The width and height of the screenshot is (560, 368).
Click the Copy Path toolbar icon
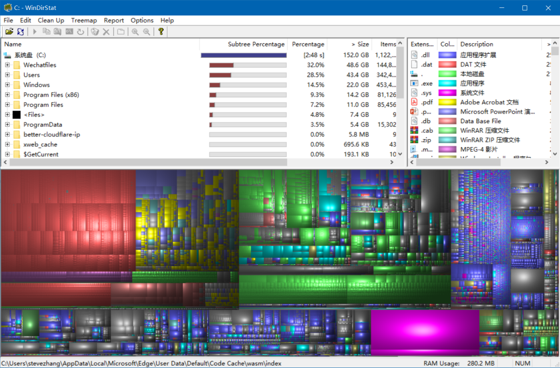(46, 32)
